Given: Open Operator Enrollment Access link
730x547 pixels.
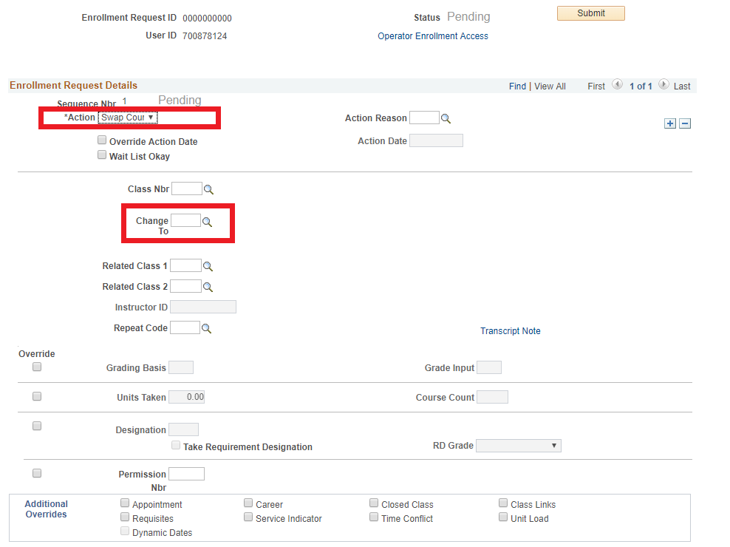Looking at the screenshot, I should [433, 36].
